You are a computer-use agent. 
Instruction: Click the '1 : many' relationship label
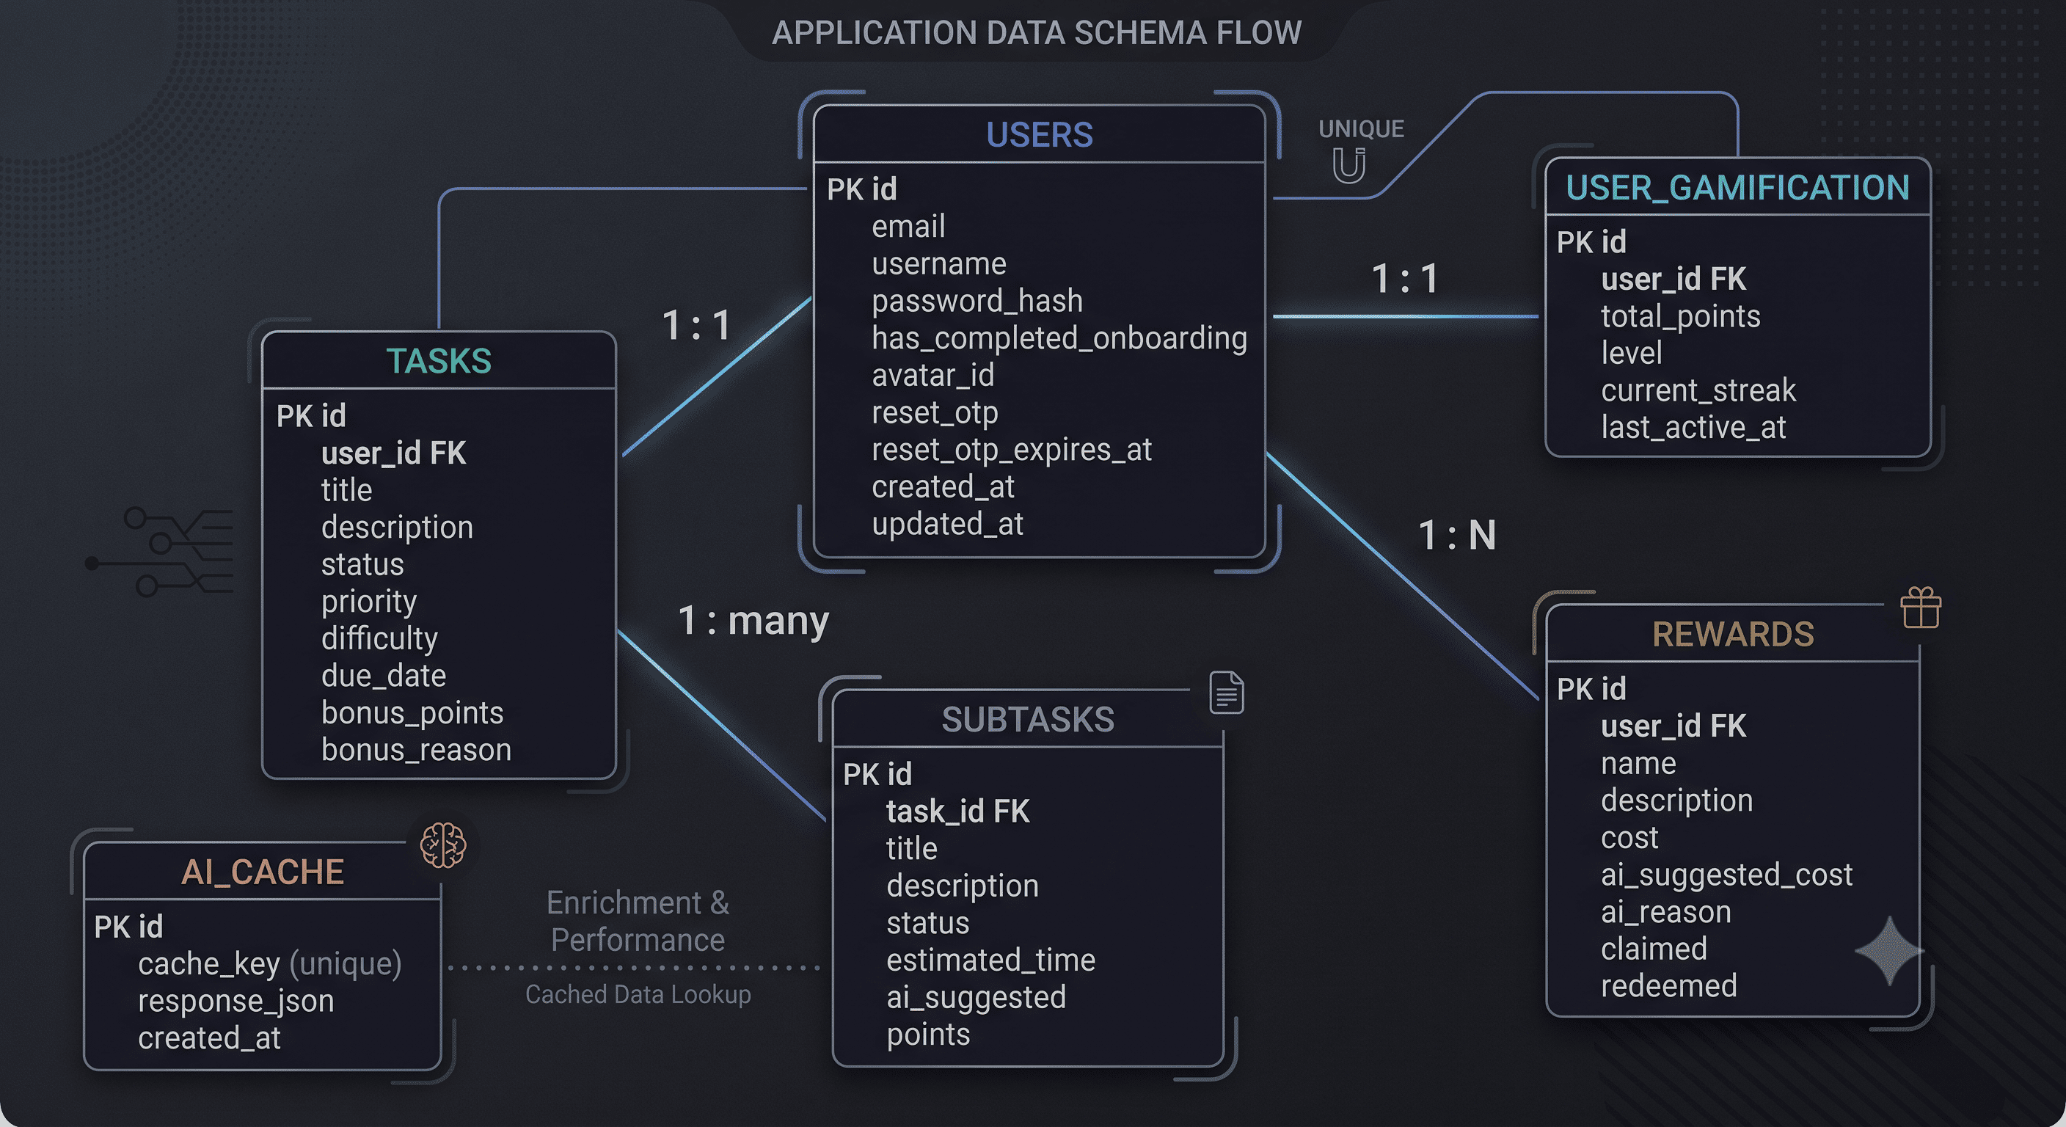[x=753, y=621]
